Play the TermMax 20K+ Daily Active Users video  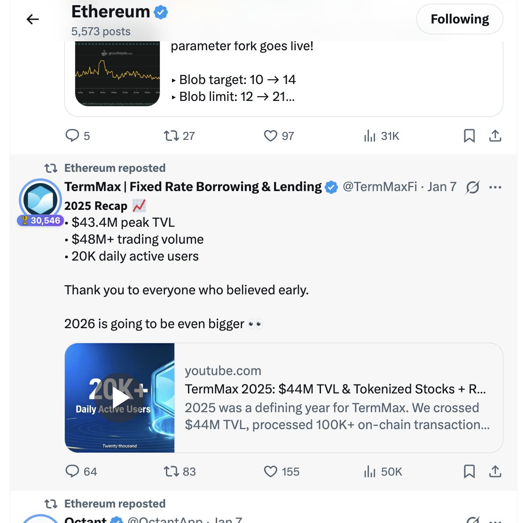119,398
